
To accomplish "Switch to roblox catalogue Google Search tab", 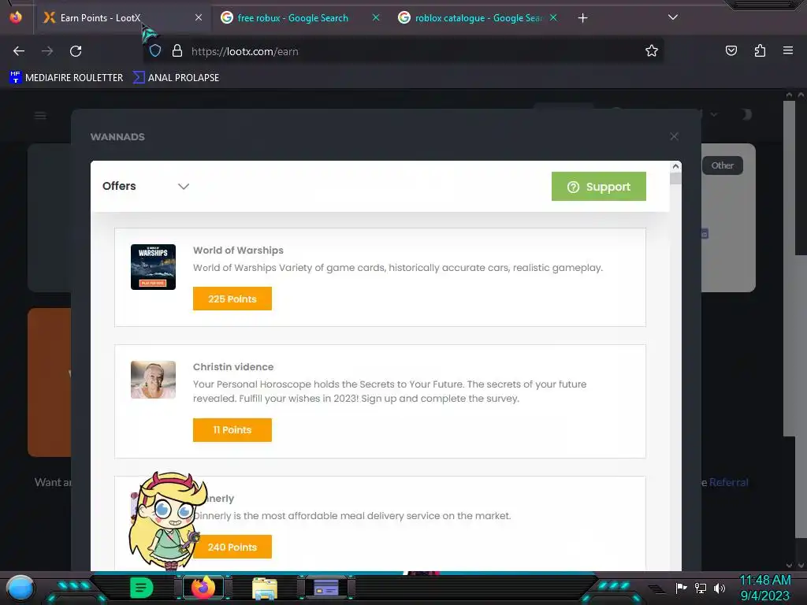I will pos(478,18).
